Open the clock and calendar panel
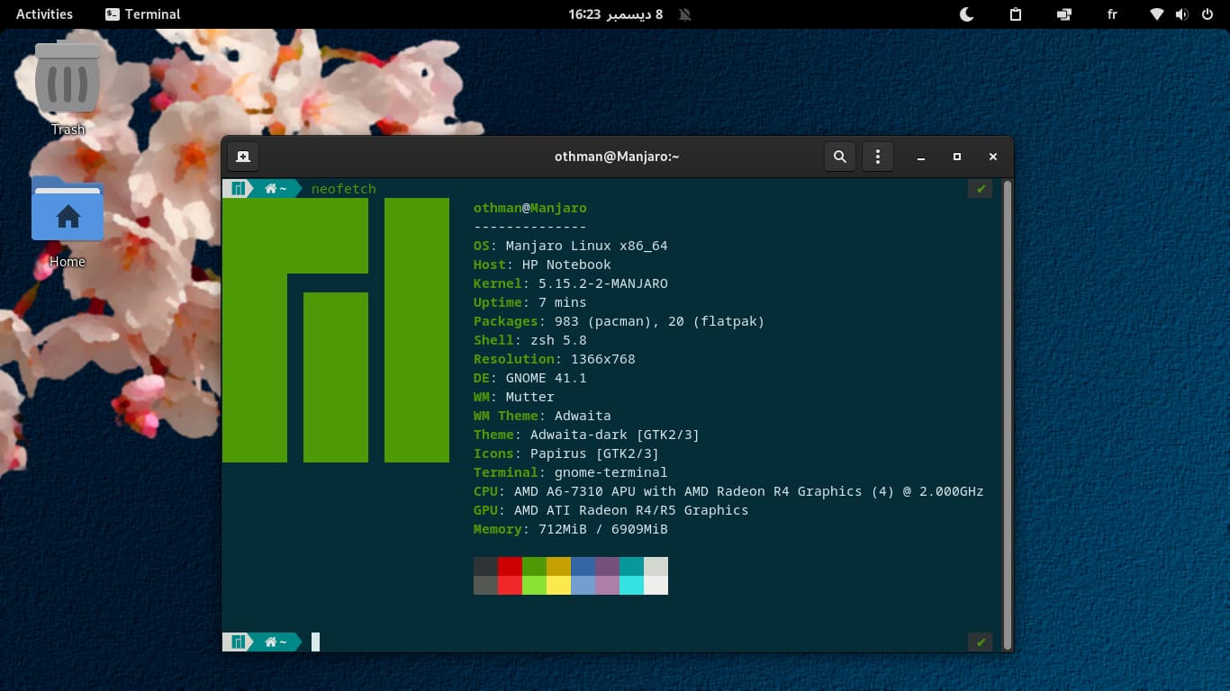The width and height of the screenshot is (1230, 691). coord(615,14)
